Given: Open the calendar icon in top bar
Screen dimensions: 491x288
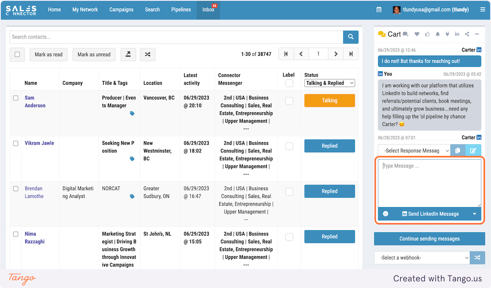Looking at the screenshot, I should [x=379, y=9].
